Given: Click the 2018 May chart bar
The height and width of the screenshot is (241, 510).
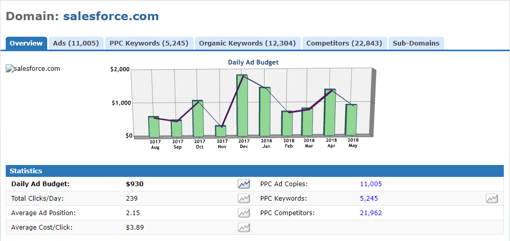Looking at the screenshot, I should (351, 119).
